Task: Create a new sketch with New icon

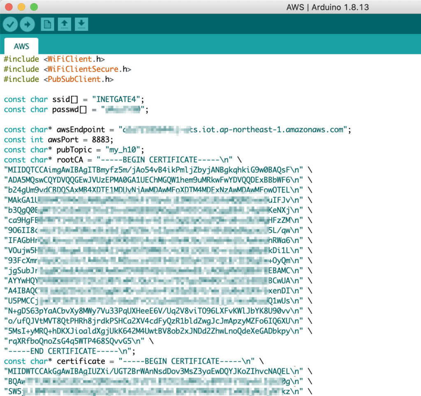Action: (47, 24)
